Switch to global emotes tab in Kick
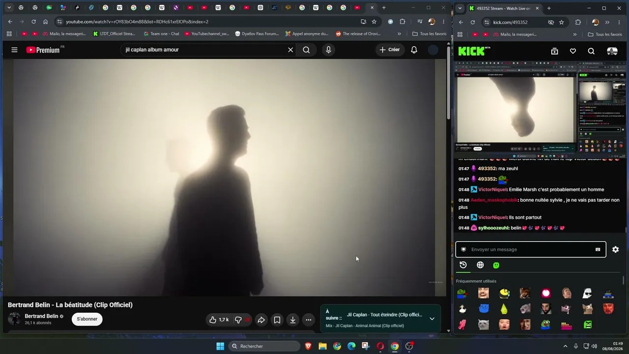Screen dimensions: 629x354 point(480,265)
